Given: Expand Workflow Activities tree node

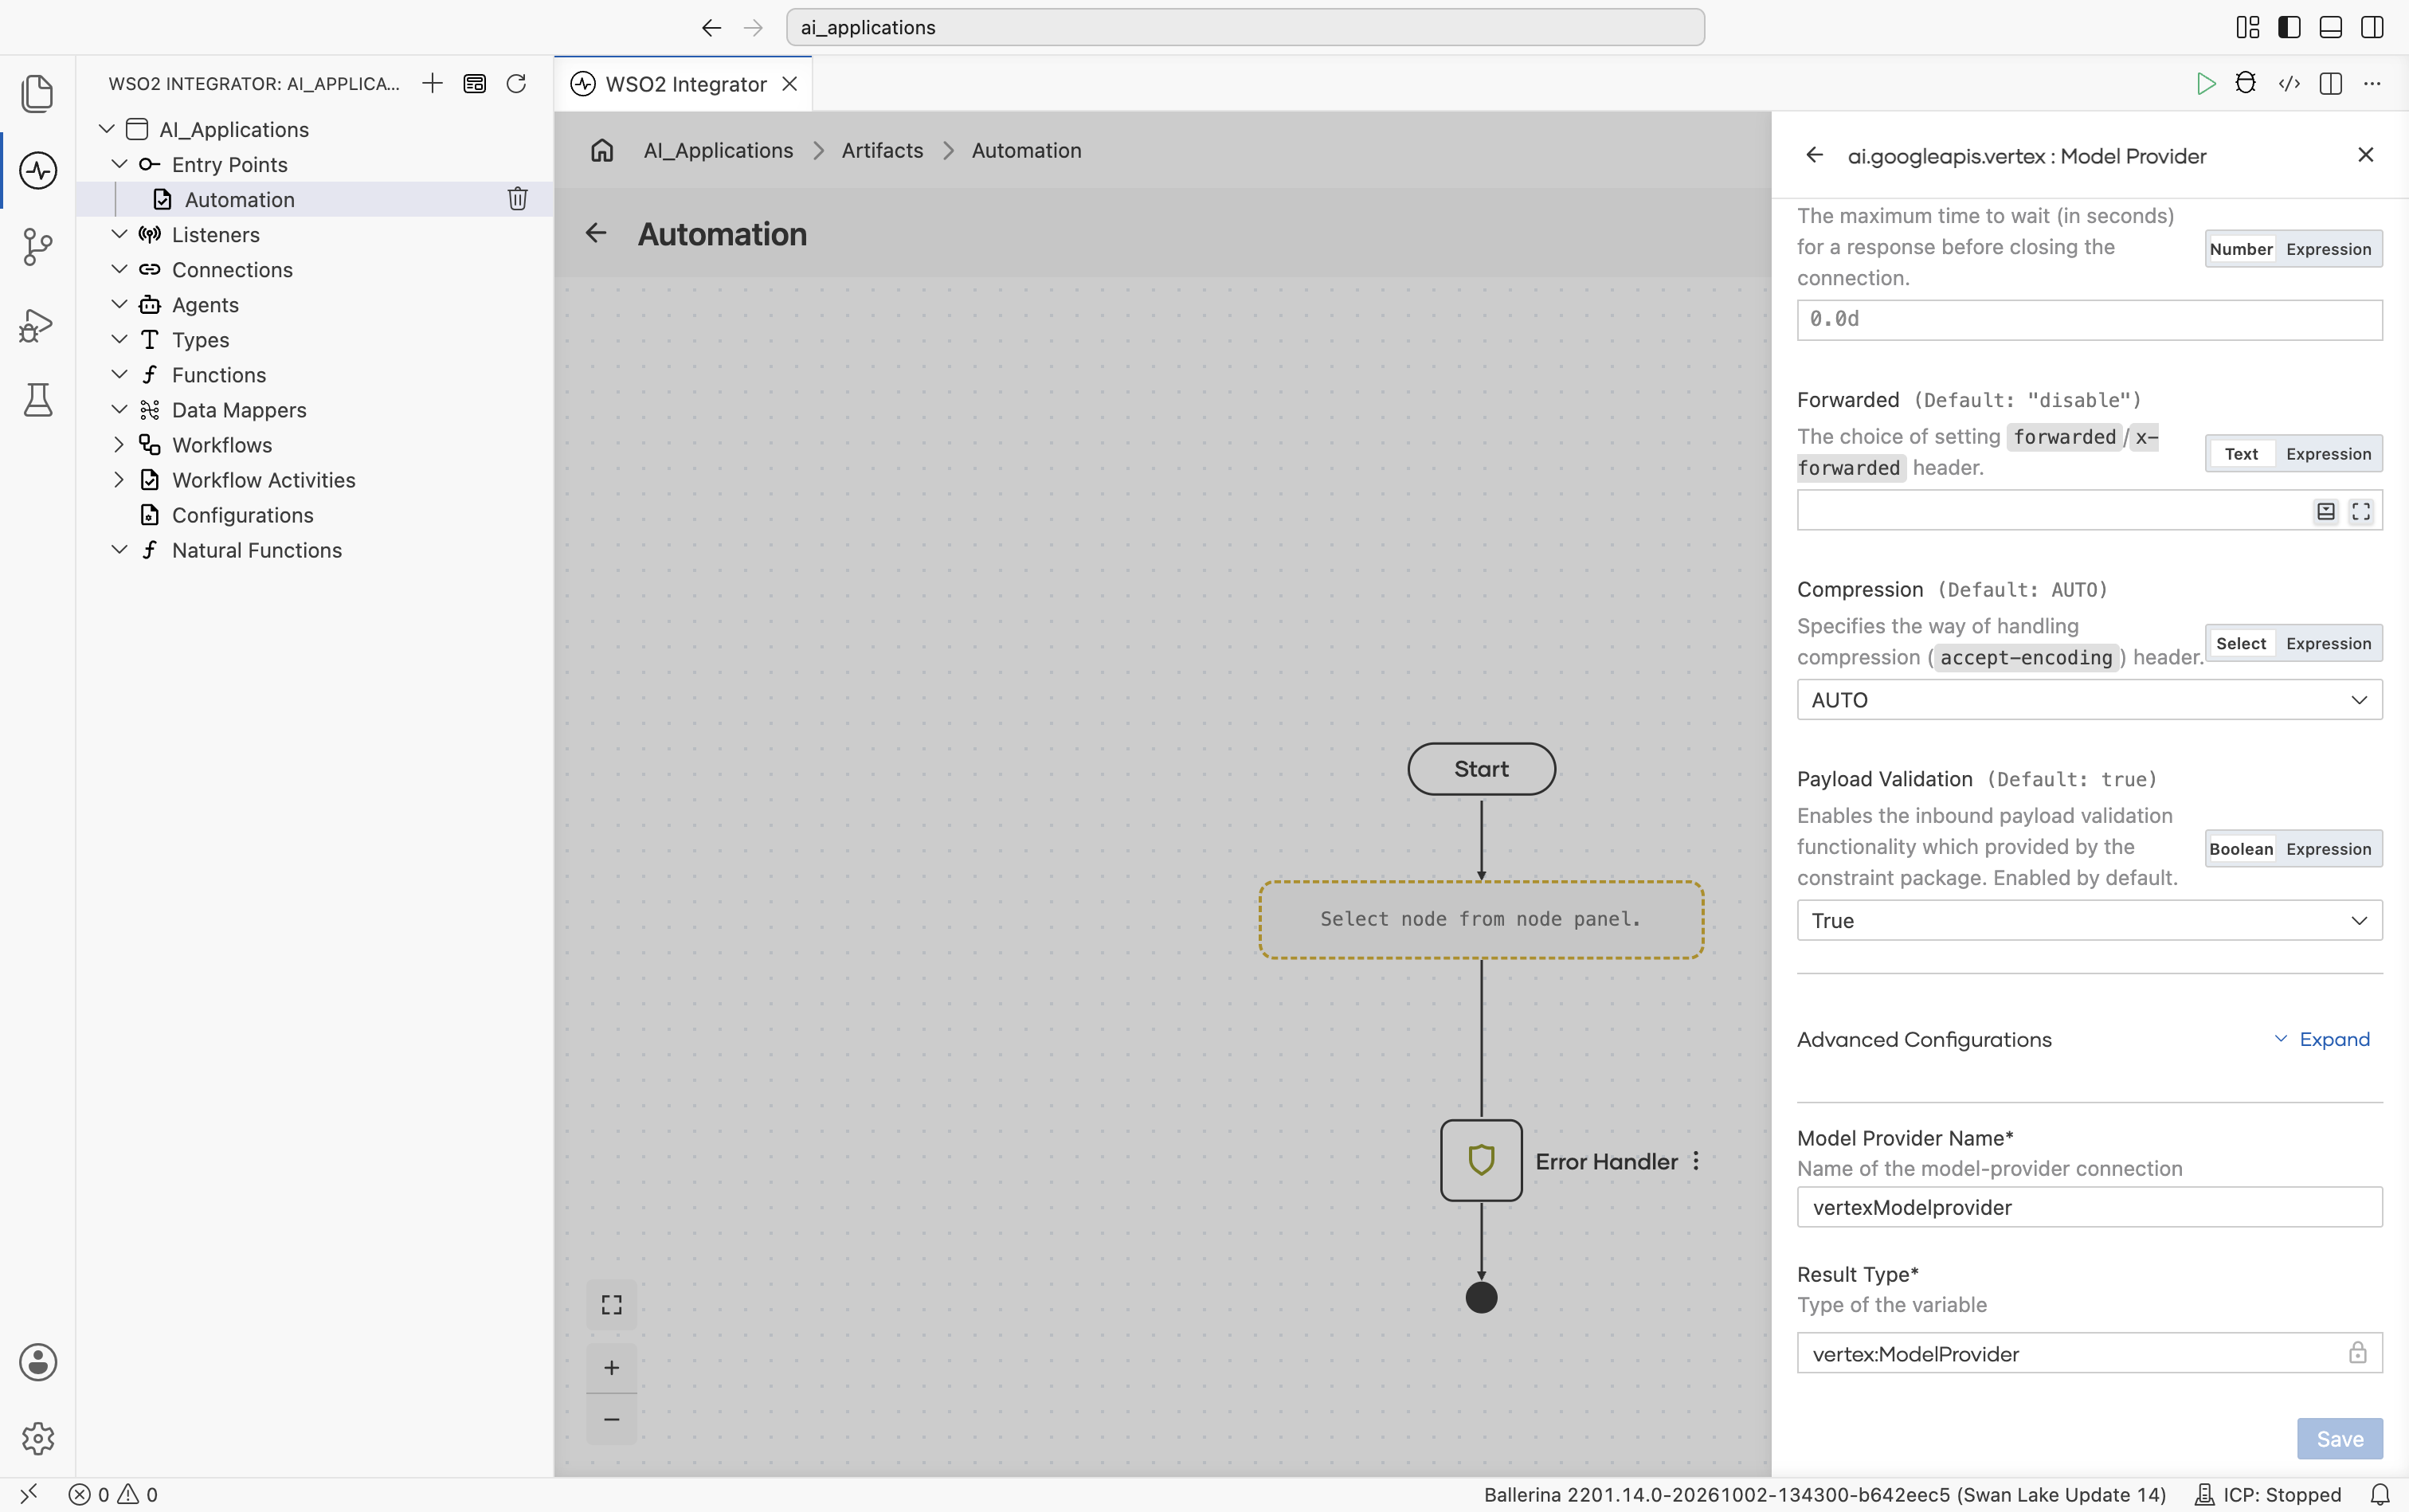Looking at the screenshot, I should [x=119, y=480].
